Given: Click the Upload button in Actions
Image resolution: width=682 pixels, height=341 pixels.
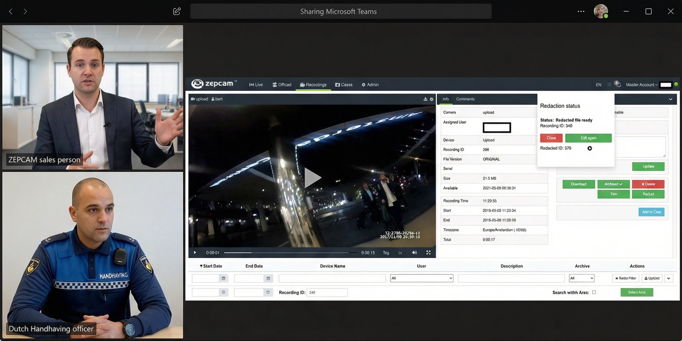Looking at the screenshot, I should (652, 278).
